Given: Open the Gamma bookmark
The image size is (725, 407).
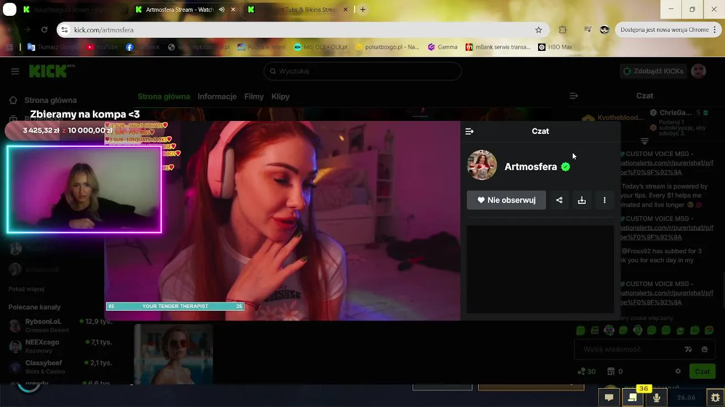Looking at the screenshot, I should point(442,47).
